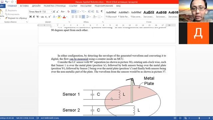Align text left
Image resolution: width=213 pixels, height=120 pixels.
[73, 17]
